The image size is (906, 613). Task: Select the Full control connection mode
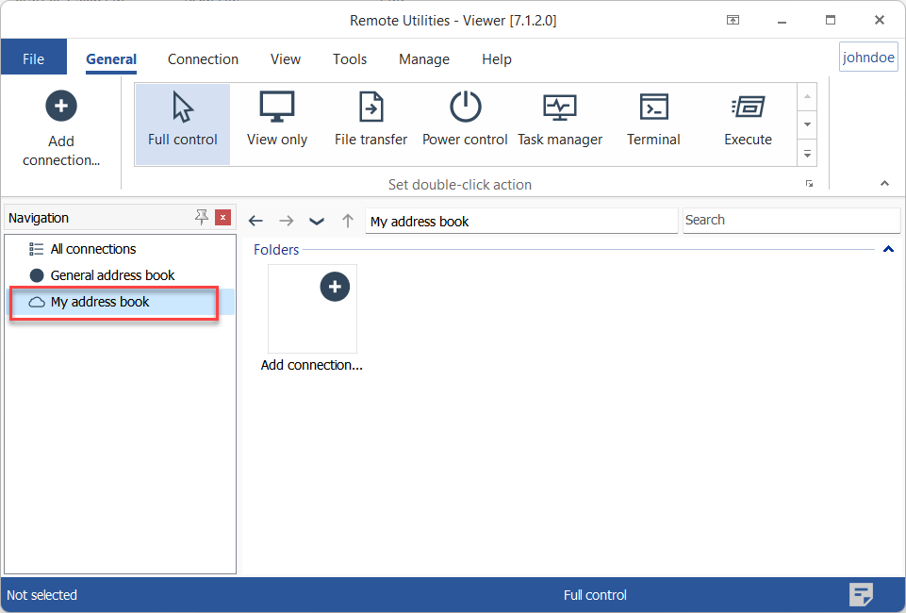point(182,122)
